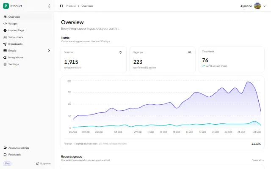Image resolution: width=271 pixels, height=169 pixels.
Task: Click the Broadcasts send icon
Action: click(5, 44)
